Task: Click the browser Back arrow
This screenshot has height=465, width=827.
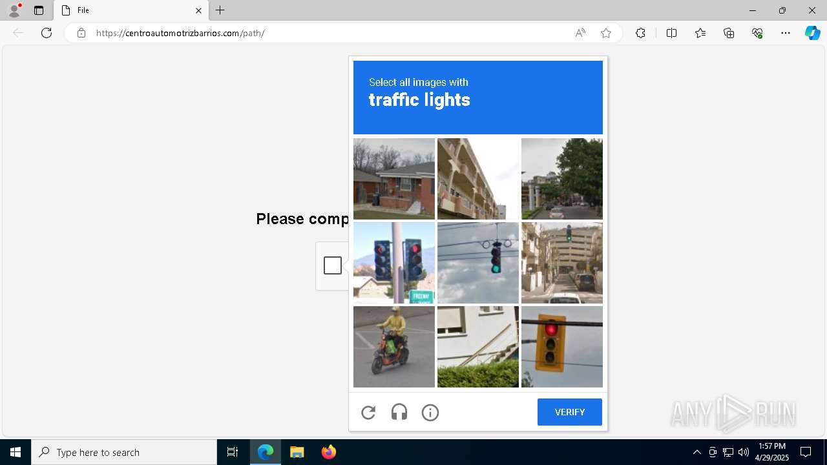Action: click(18, 33)
